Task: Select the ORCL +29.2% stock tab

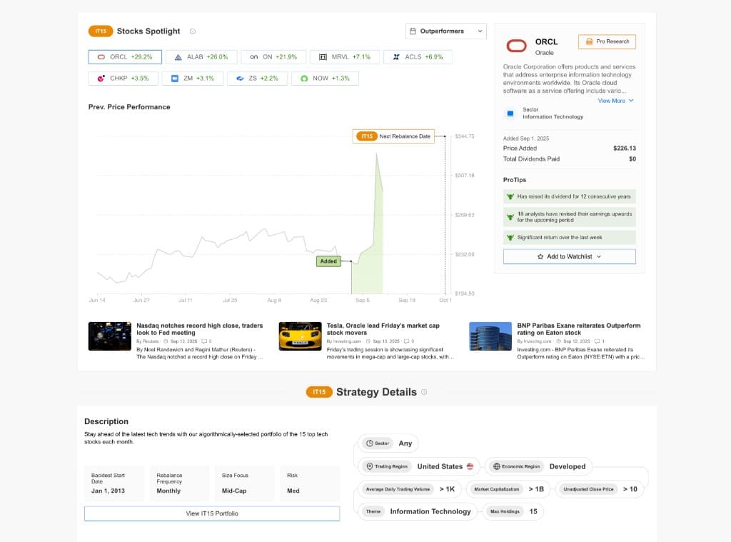Action: 125,57
